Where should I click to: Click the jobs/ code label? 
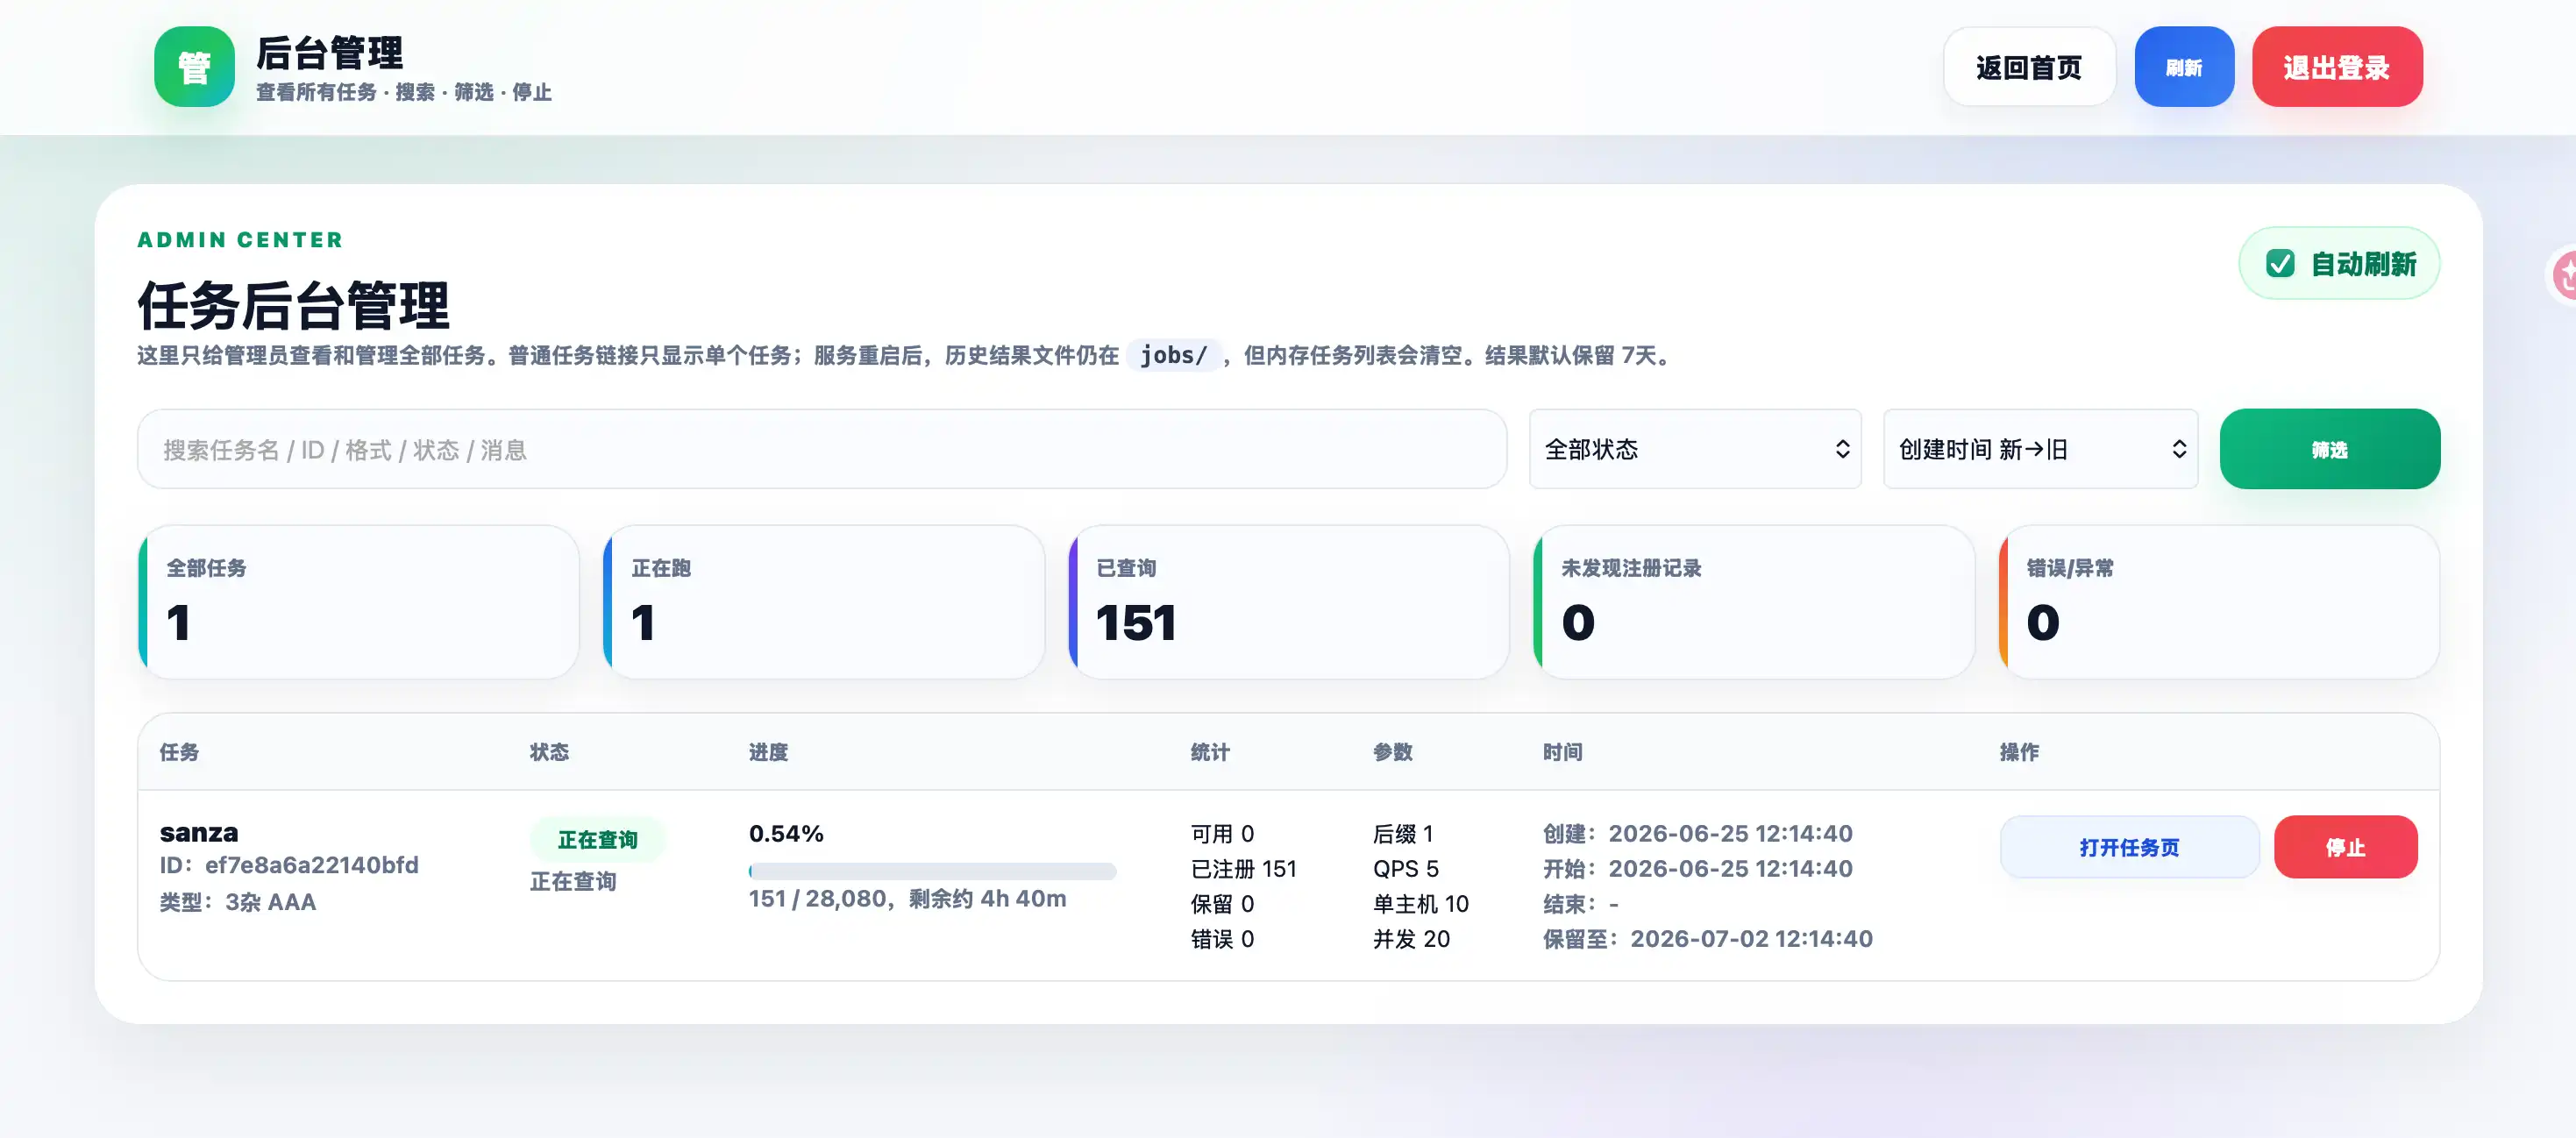click(1173, 355)
